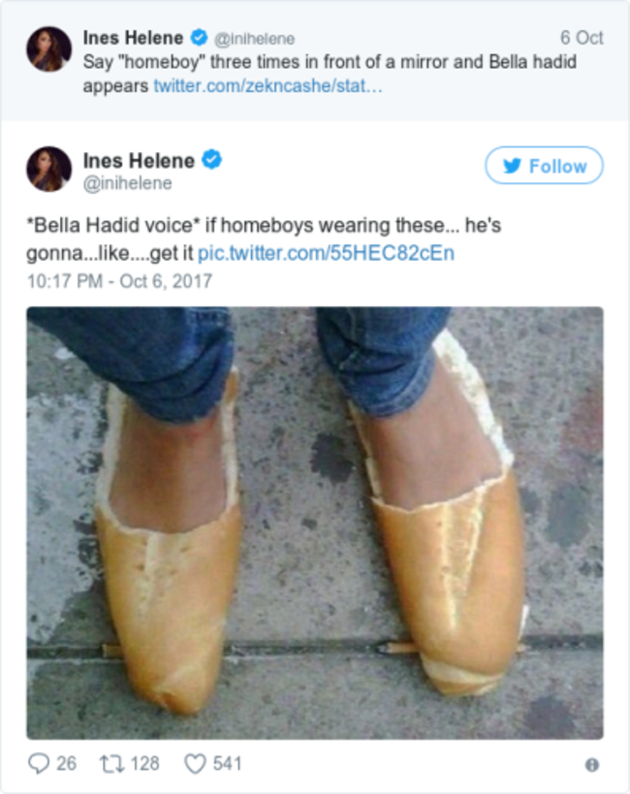Click the Ines Helene name in top tweet
This screenshot has width=630, height=794.
pyautogui.click(x=133, y=38)
